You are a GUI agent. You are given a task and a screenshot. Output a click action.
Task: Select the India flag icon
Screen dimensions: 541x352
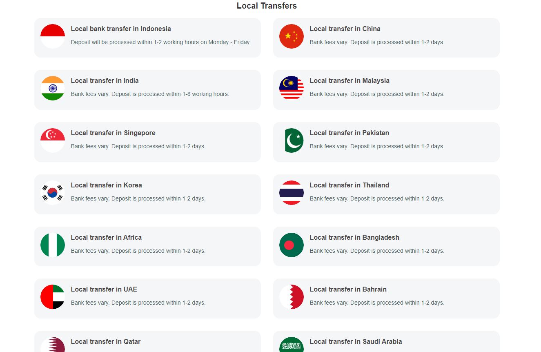click(53, 88)
